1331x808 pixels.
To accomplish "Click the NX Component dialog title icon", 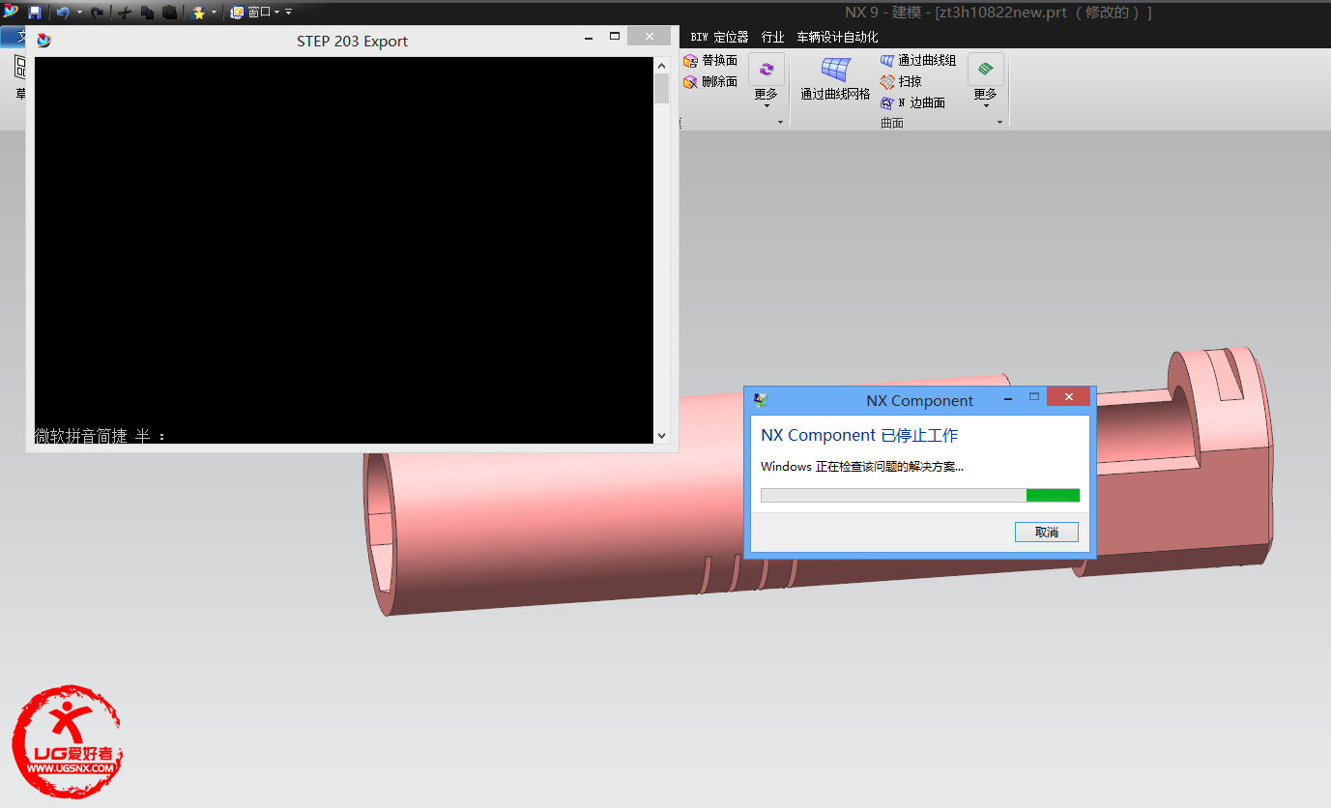I will (x=761, y=400).
